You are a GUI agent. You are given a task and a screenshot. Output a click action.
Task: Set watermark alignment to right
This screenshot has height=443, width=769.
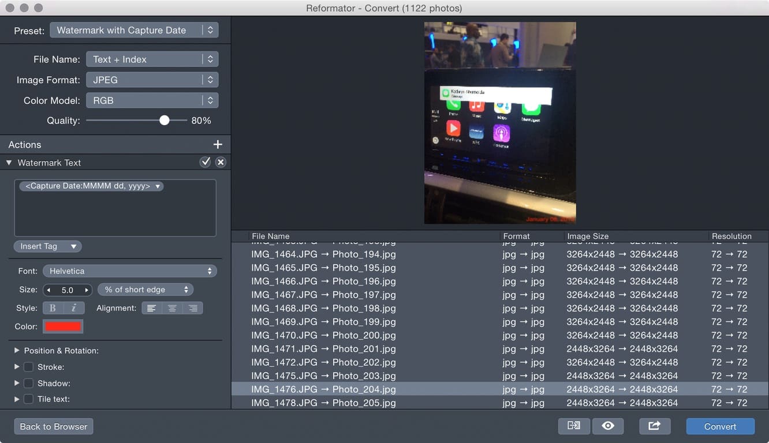[x=193, y=308]
